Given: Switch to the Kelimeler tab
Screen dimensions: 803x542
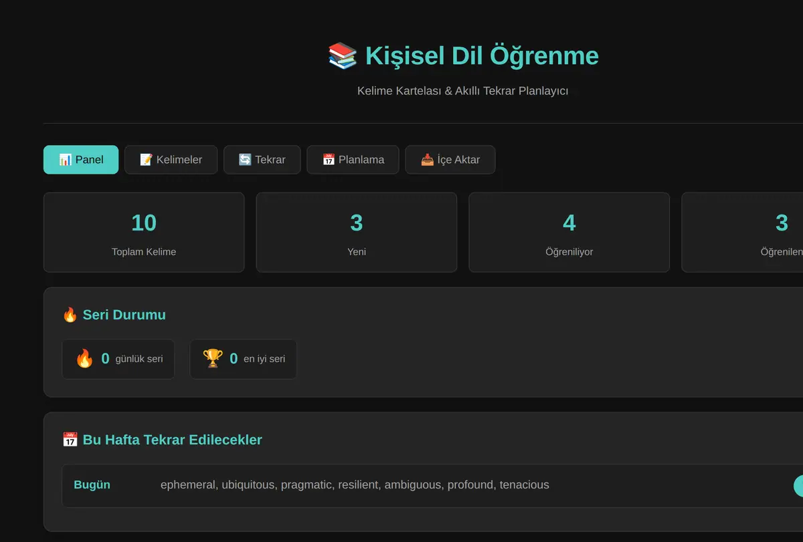Looking at the screenshot, I should tap(171, 160).
